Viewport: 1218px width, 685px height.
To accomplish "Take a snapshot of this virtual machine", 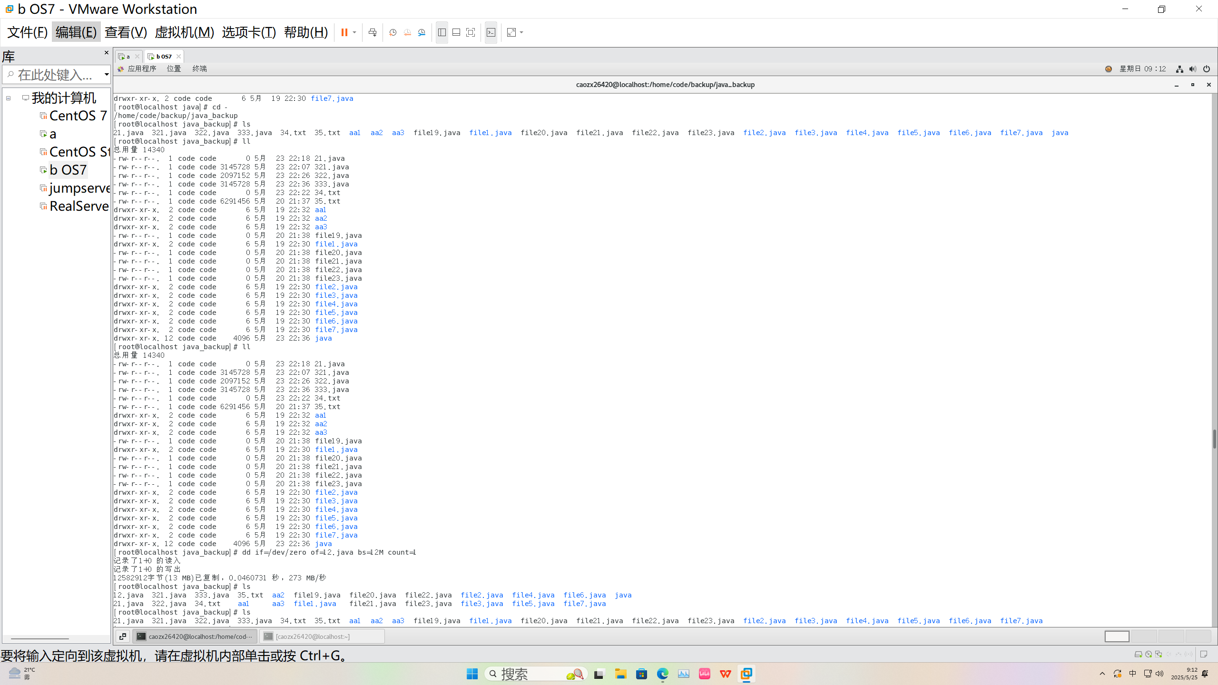I will [393, 32].
